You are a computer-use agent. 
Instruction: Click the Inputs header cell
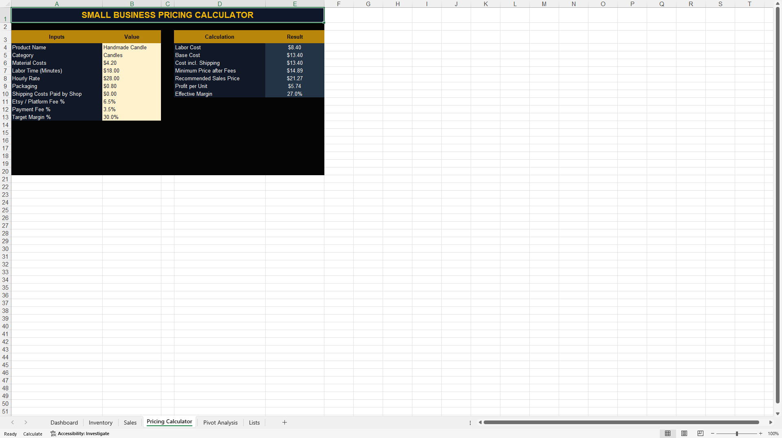(x=57, y=37)
